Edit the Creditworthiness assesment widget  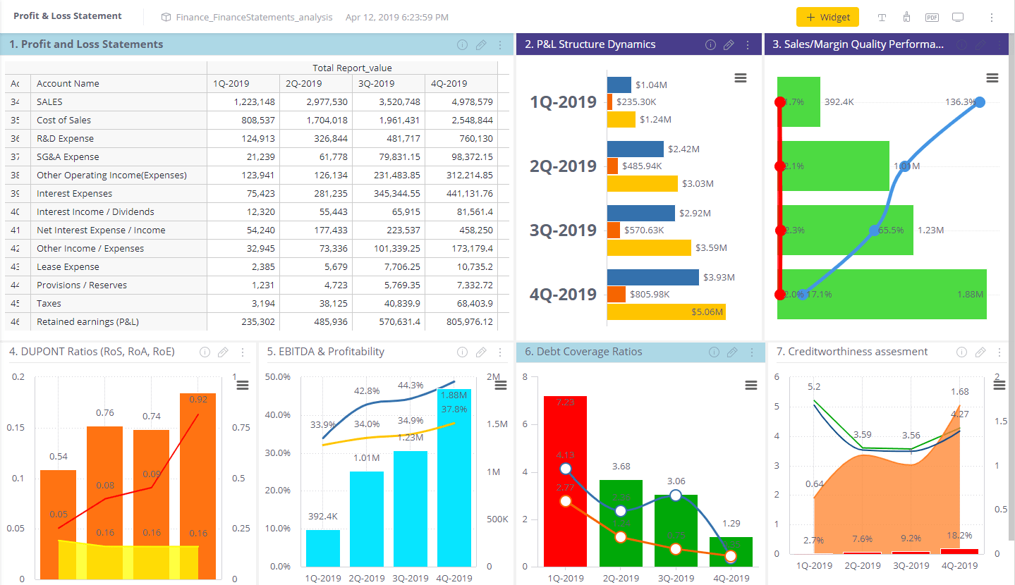click(x=980, y=352)
